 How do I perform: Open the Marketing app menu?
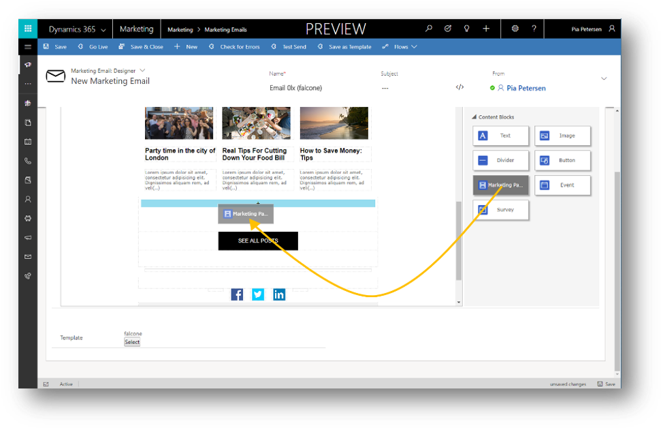click(137, 29)
